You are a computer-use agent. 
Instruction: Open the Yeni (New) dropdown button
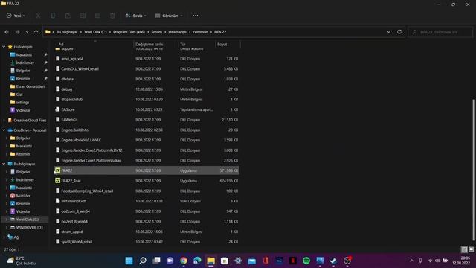click(x=16, y=16)
